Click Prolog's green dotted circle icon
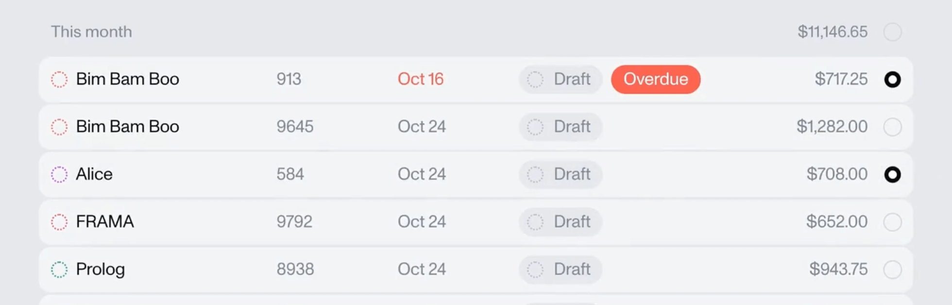 click(x=59, y=270)
